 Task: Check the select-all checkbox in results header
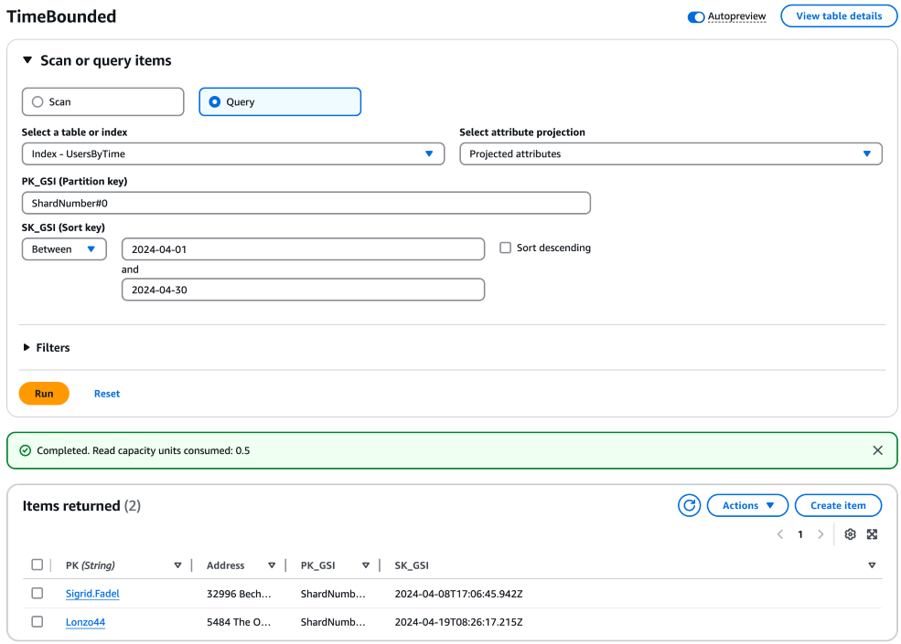(x=37, y=565)
